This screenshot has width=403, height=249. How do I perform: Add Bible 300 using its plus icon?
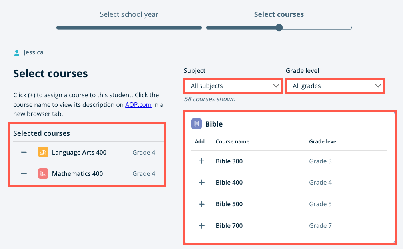(201, 161)
